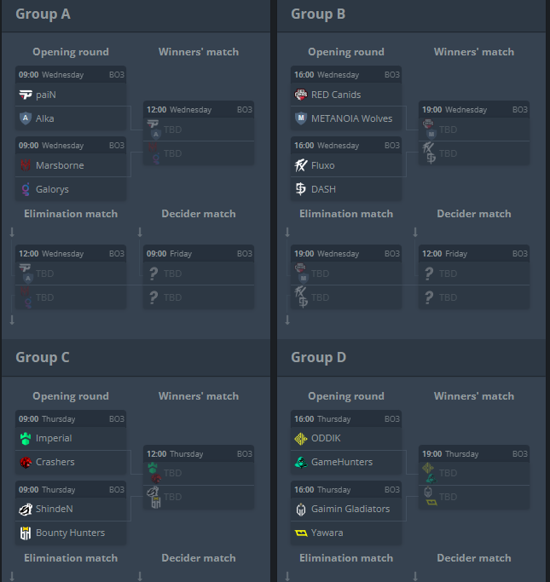This screenshot has width=550, height=582.
Task: Click the GameHunters team logo
Action: (301, 462)
